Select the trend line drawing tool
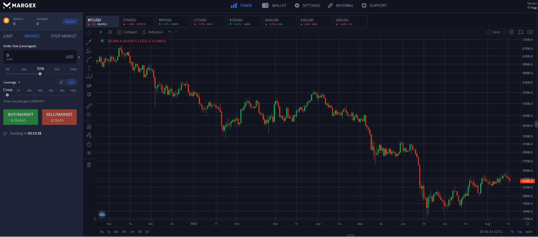 [89, 42]
